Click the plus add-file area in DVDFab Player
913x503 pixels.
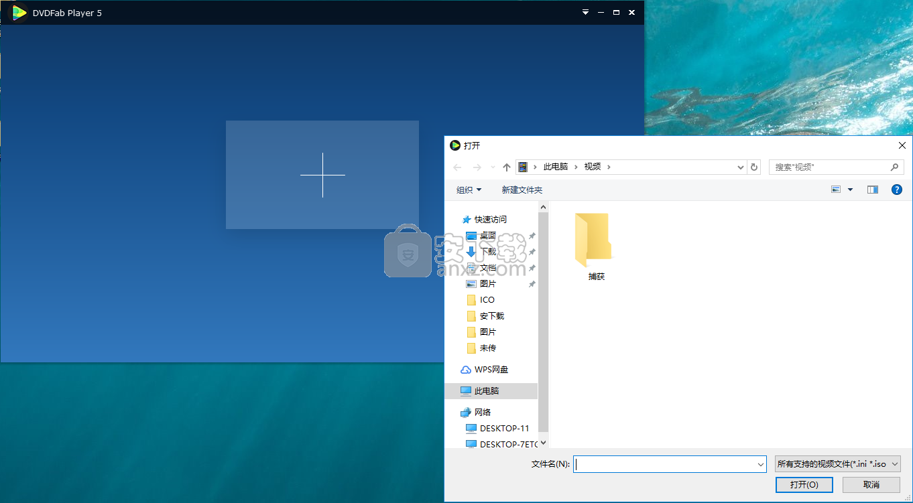click(322, 175)
